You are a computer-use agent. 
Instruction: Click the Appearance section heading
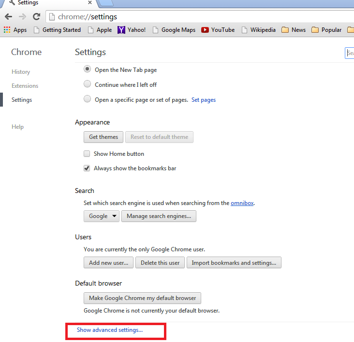pos(92,122)
